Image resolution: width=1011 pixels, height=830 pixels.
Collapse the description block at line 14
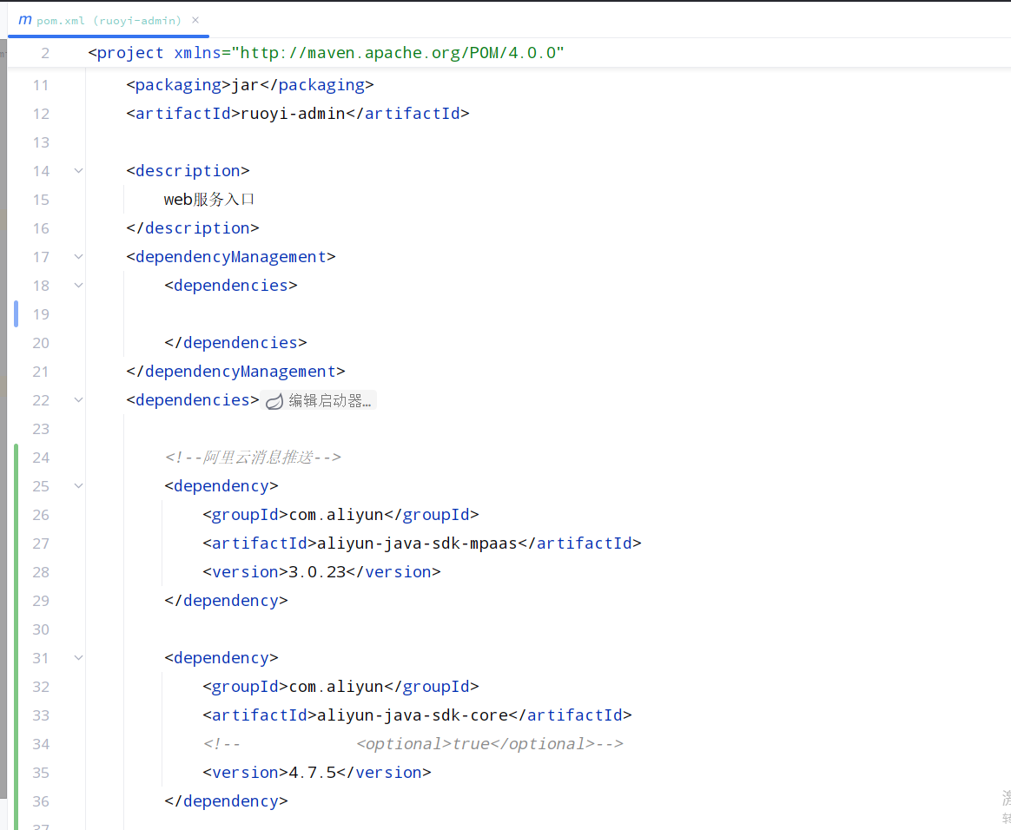pos(78,171)
